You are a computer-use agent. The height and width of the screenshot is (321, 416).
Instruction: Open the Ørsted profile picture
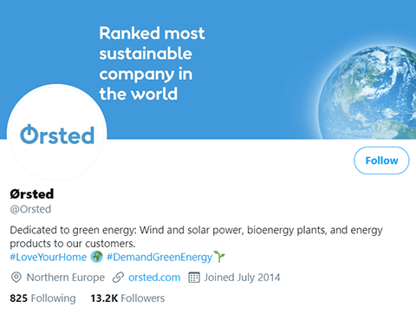[57, 133]
